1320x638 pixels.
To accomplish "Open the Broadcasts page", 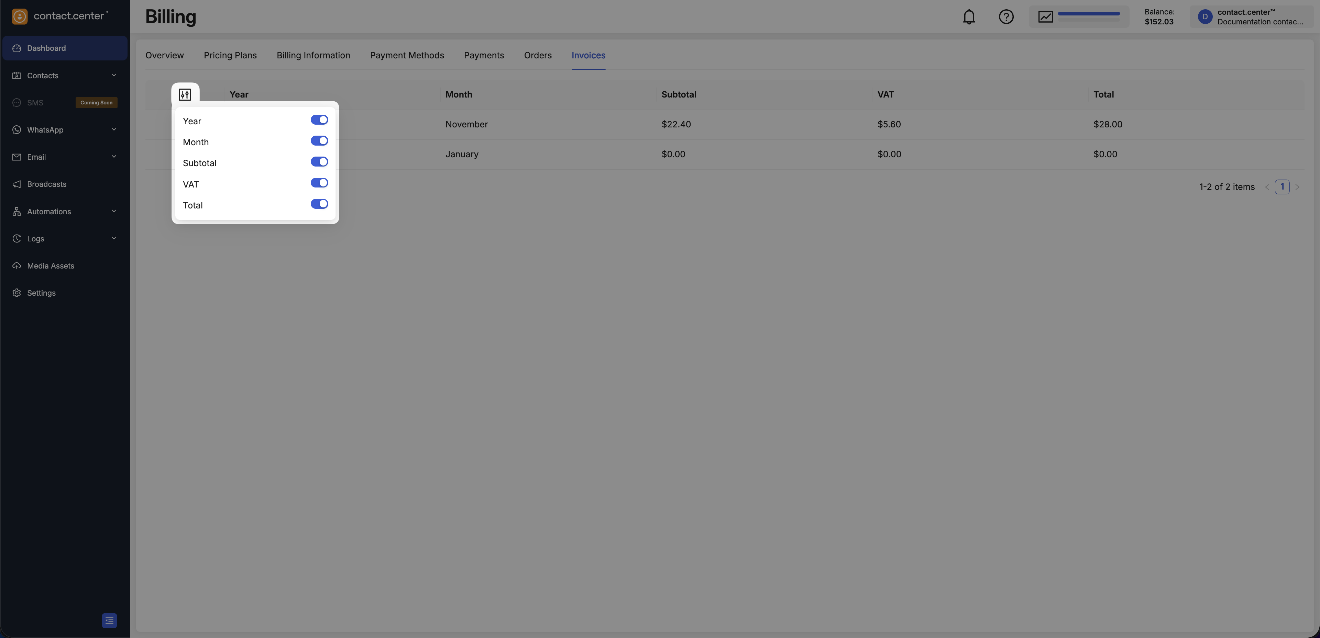I will (x=47, y=184).
